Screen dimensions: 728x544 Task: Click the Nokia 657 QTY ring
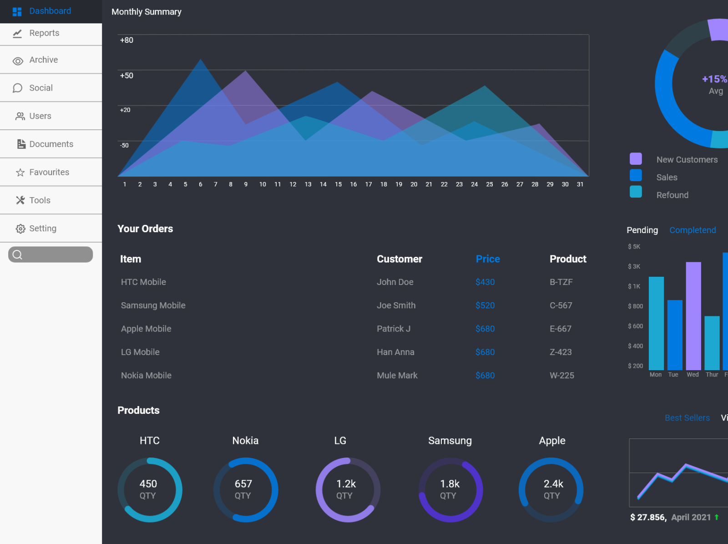point(246,490)
